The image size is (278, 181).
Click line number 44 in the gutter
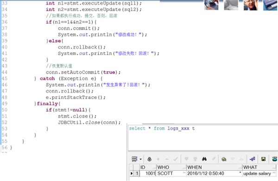(x=5, y=72)
